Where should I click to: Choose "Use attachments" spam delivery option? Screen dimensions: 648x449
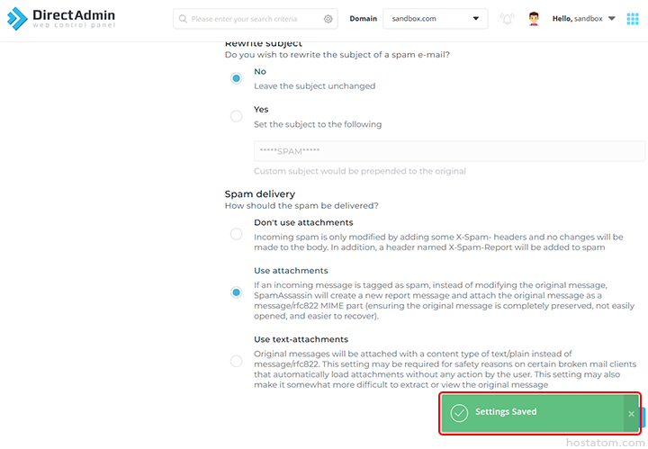pyautogui.click(x=236, y=292)
